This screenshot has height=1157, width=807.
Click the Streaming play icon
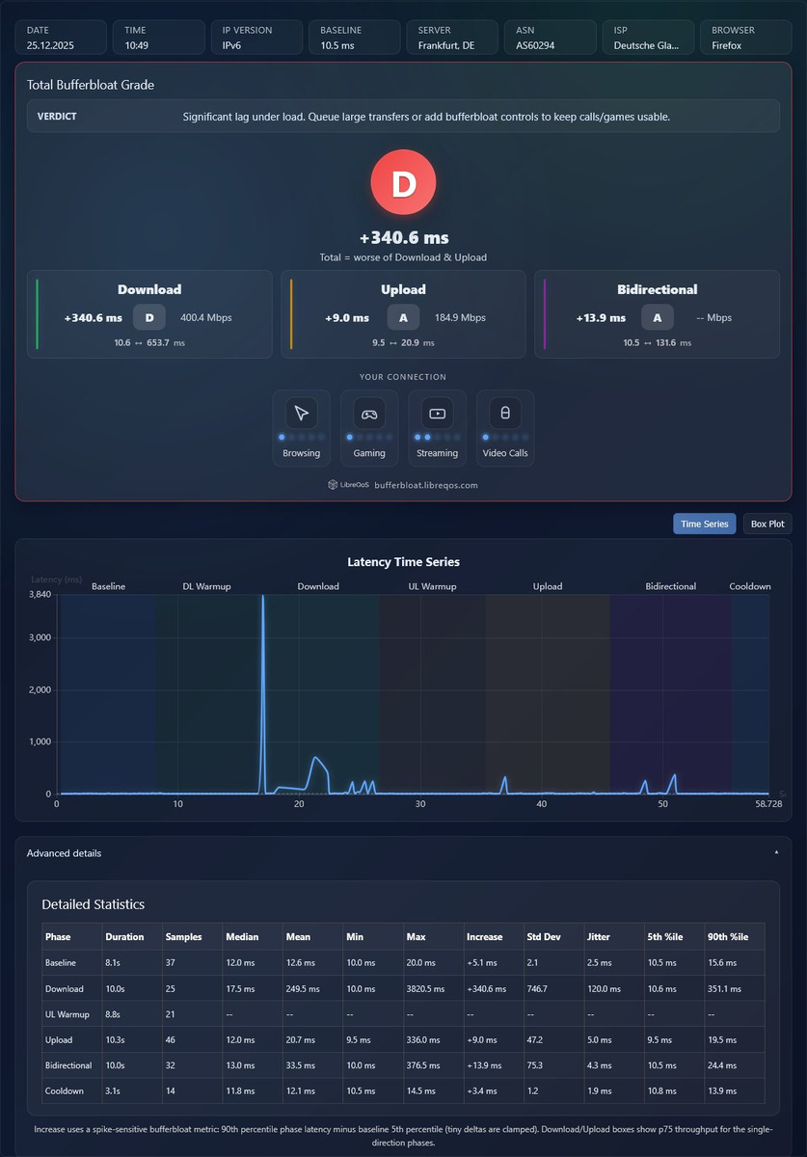pyautogui.click(x=437, y=414)
